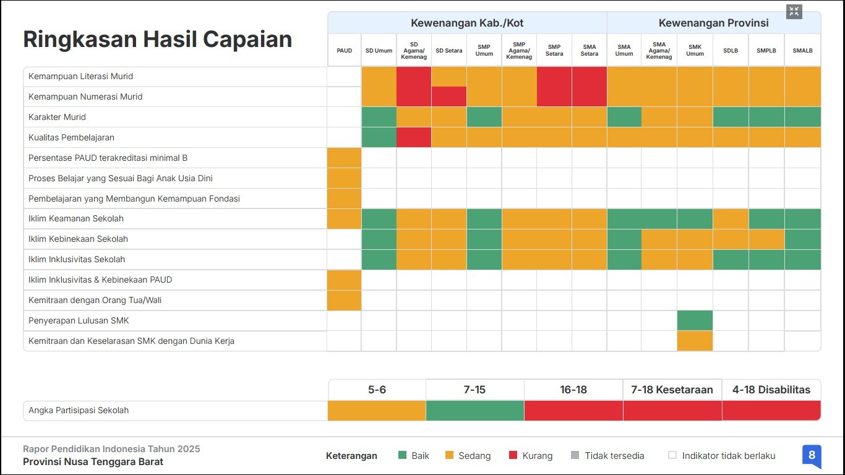The width and height of the screenshot is (845, 475).
Task: Click the SMK Umum column header
Action: tap(695, 51)
